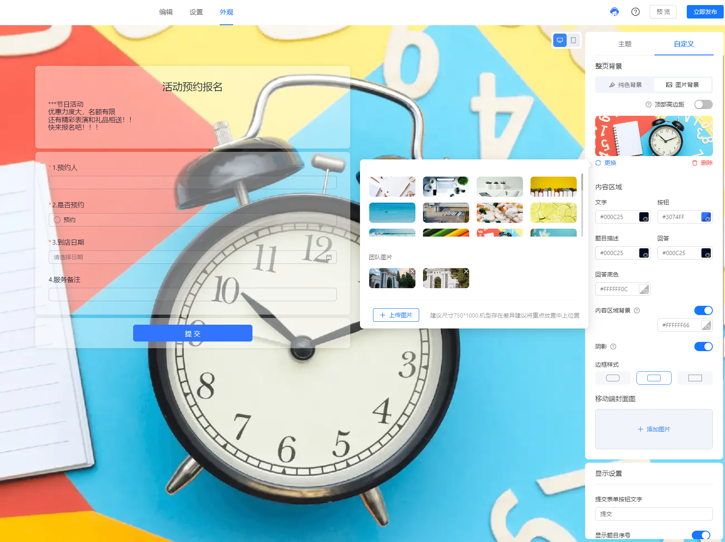
Task: Click help icon next to 阴影
Action: coord(613,347)
